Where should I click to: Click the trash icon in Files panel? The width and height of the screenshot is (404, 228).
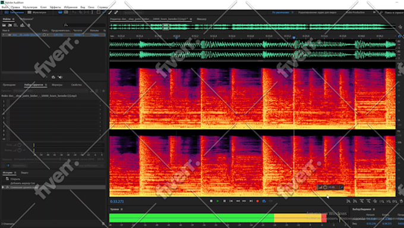click(x=29, y=25)
